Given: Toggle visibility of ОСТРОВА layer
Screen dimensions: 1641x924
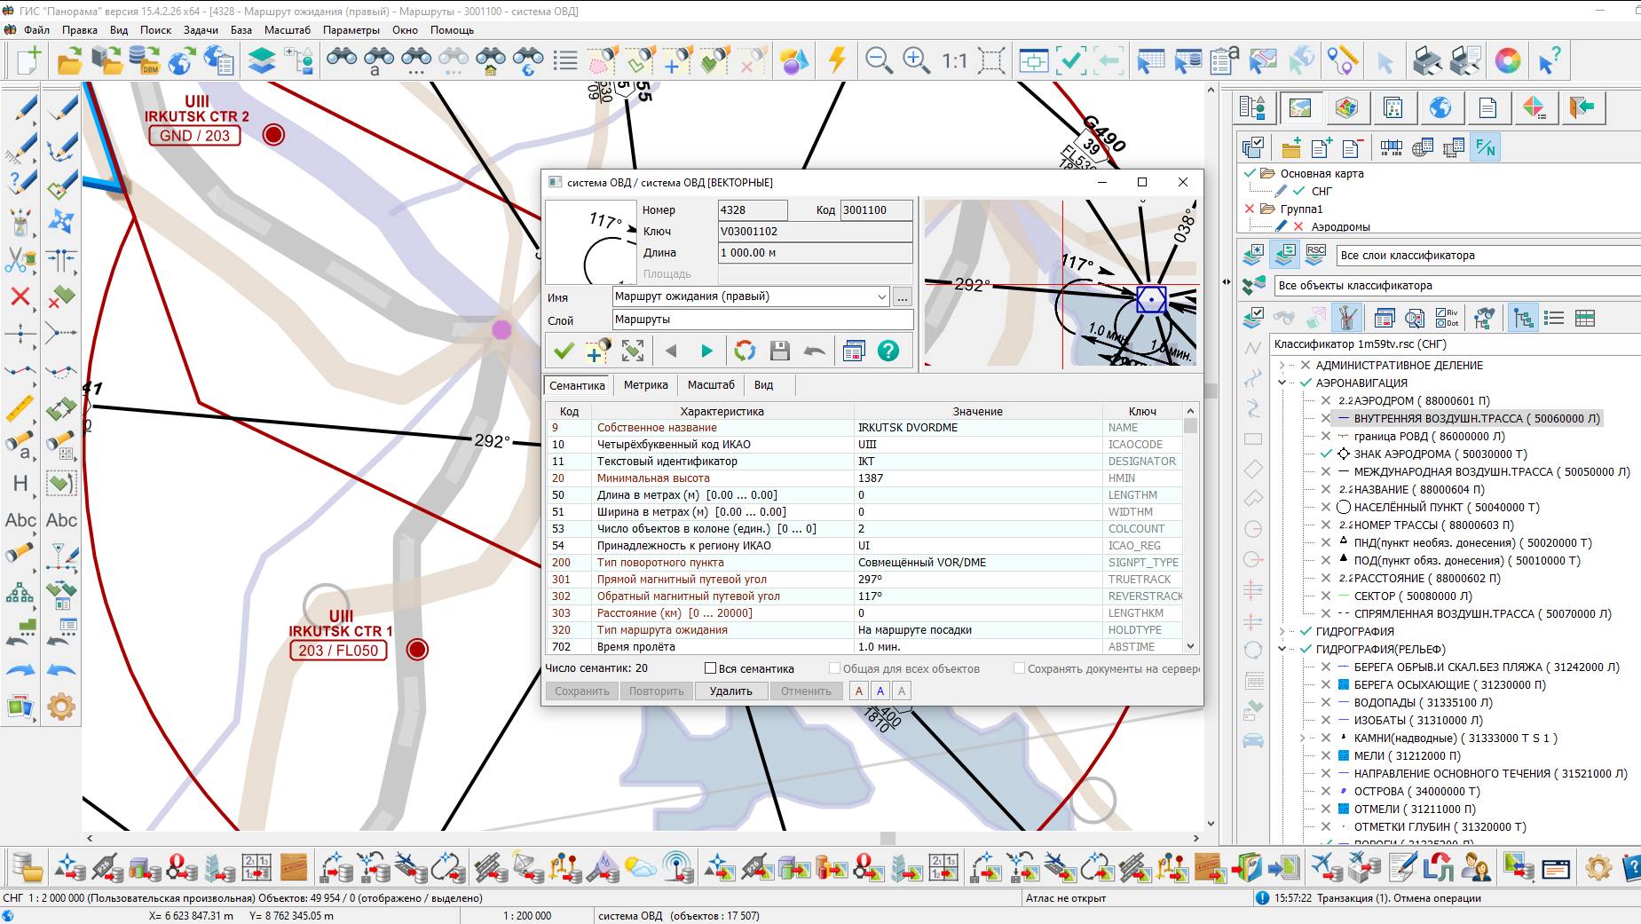Looking at the screenshot, I should click(x=1326, y=791).
